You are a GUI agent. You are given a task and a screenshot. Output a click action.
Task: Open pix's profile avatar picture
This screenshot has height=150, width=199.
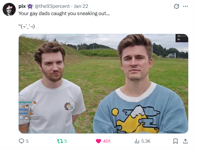click(x=9, y=9)
